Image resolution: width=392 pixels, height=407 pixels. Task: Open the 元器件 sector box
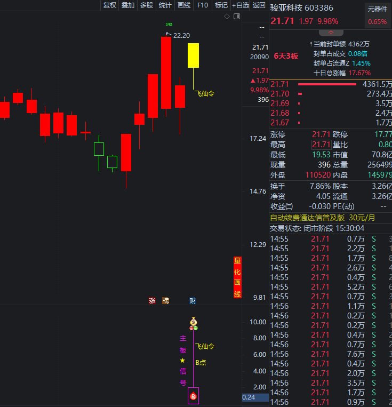pos(378,15)
